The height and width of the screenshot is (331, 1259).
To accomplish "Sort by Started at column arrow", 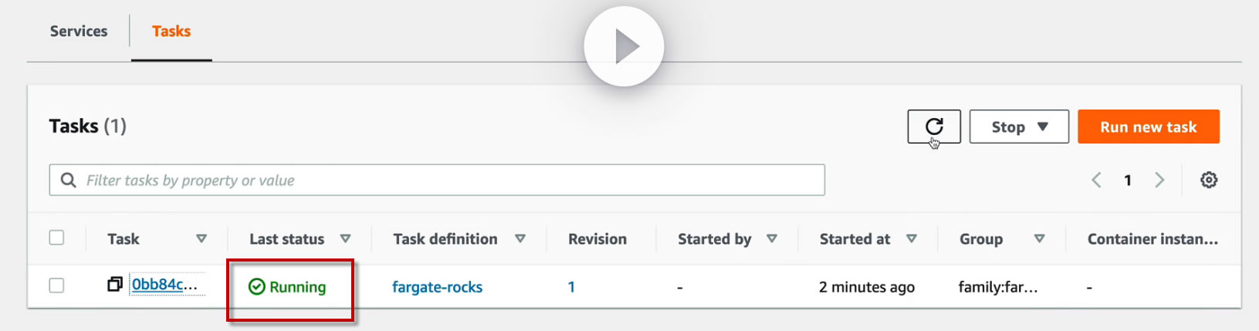I will tap(912, 239).
